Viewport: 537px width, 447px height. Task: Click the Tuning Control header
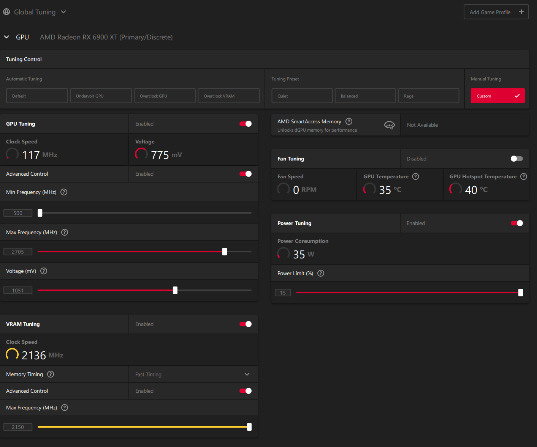click(24, 59)
